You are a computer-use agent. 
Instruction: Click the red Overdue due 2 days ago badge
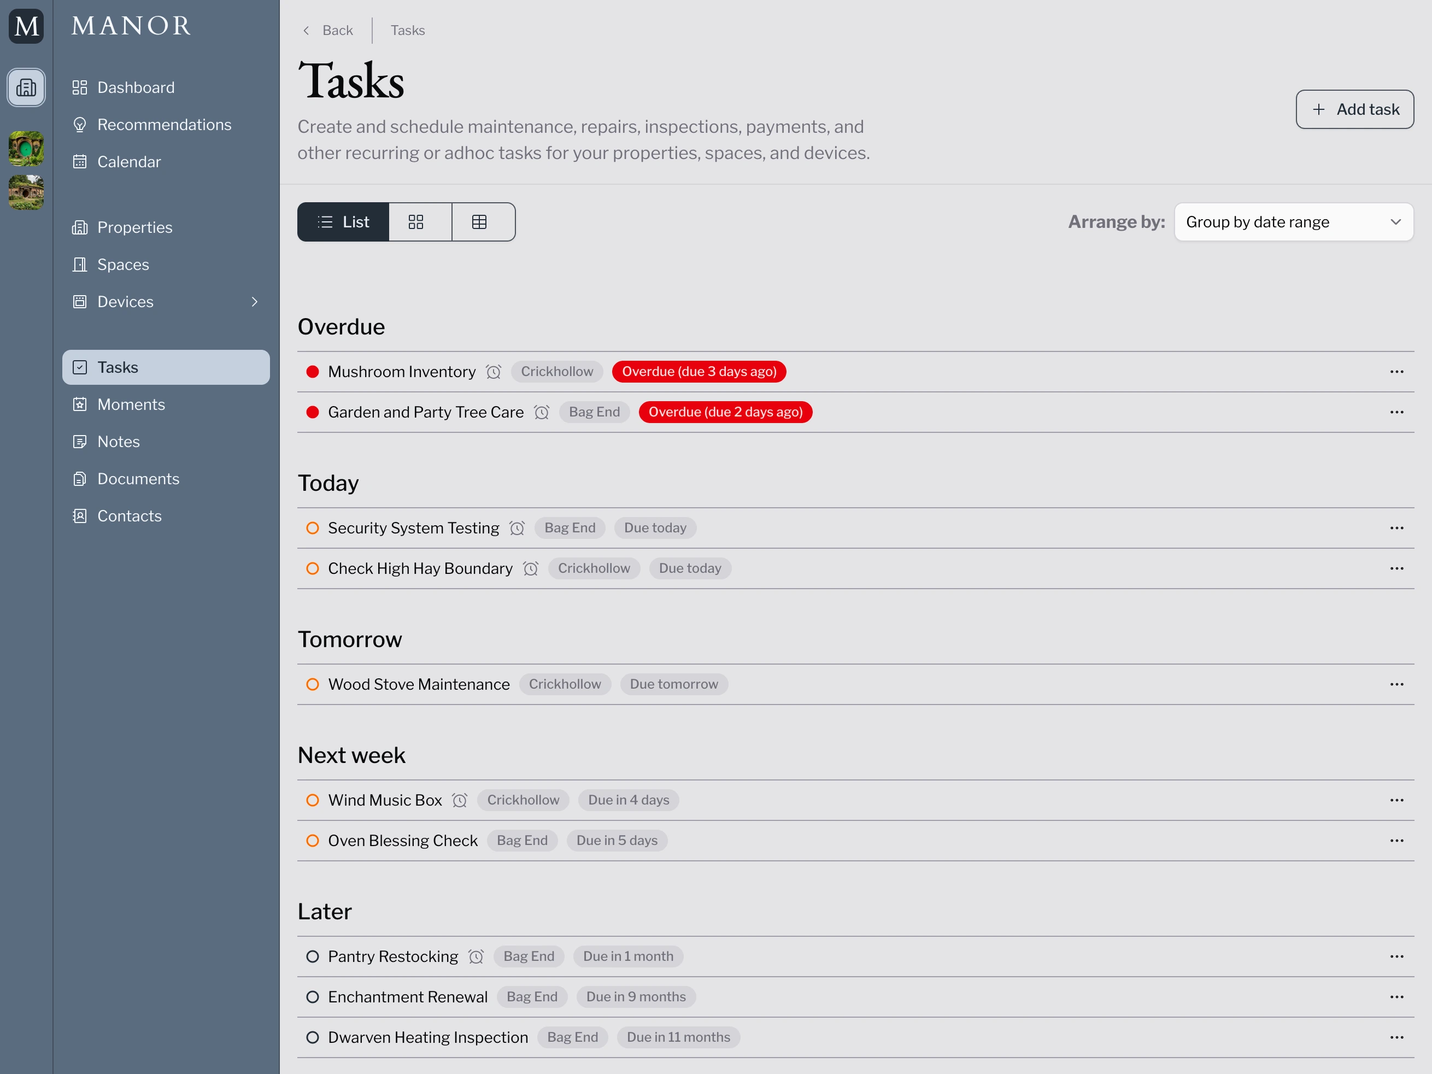(725, 412)
